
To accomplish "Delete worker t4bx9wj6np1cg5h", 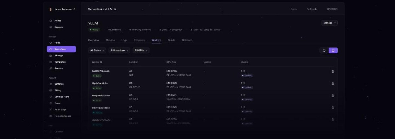I will [333, 108].
